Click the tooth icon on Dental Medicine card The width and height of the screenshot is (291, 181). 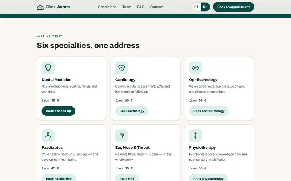click(x=48, y=68)
